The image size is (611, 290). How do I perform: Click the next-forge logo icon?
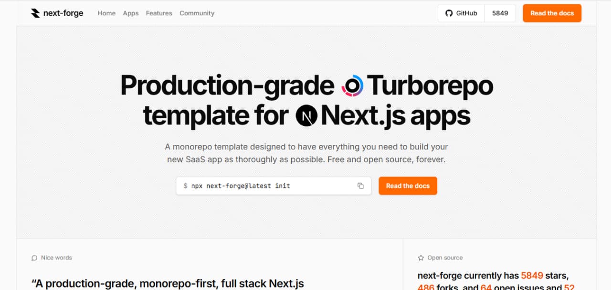[x=35, y=13]
